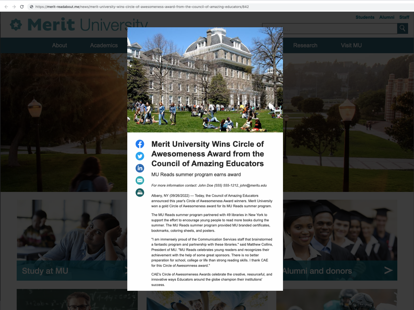Screen dimensions: 414x310
Task: Open the About section
Action: tap(59, 45)
